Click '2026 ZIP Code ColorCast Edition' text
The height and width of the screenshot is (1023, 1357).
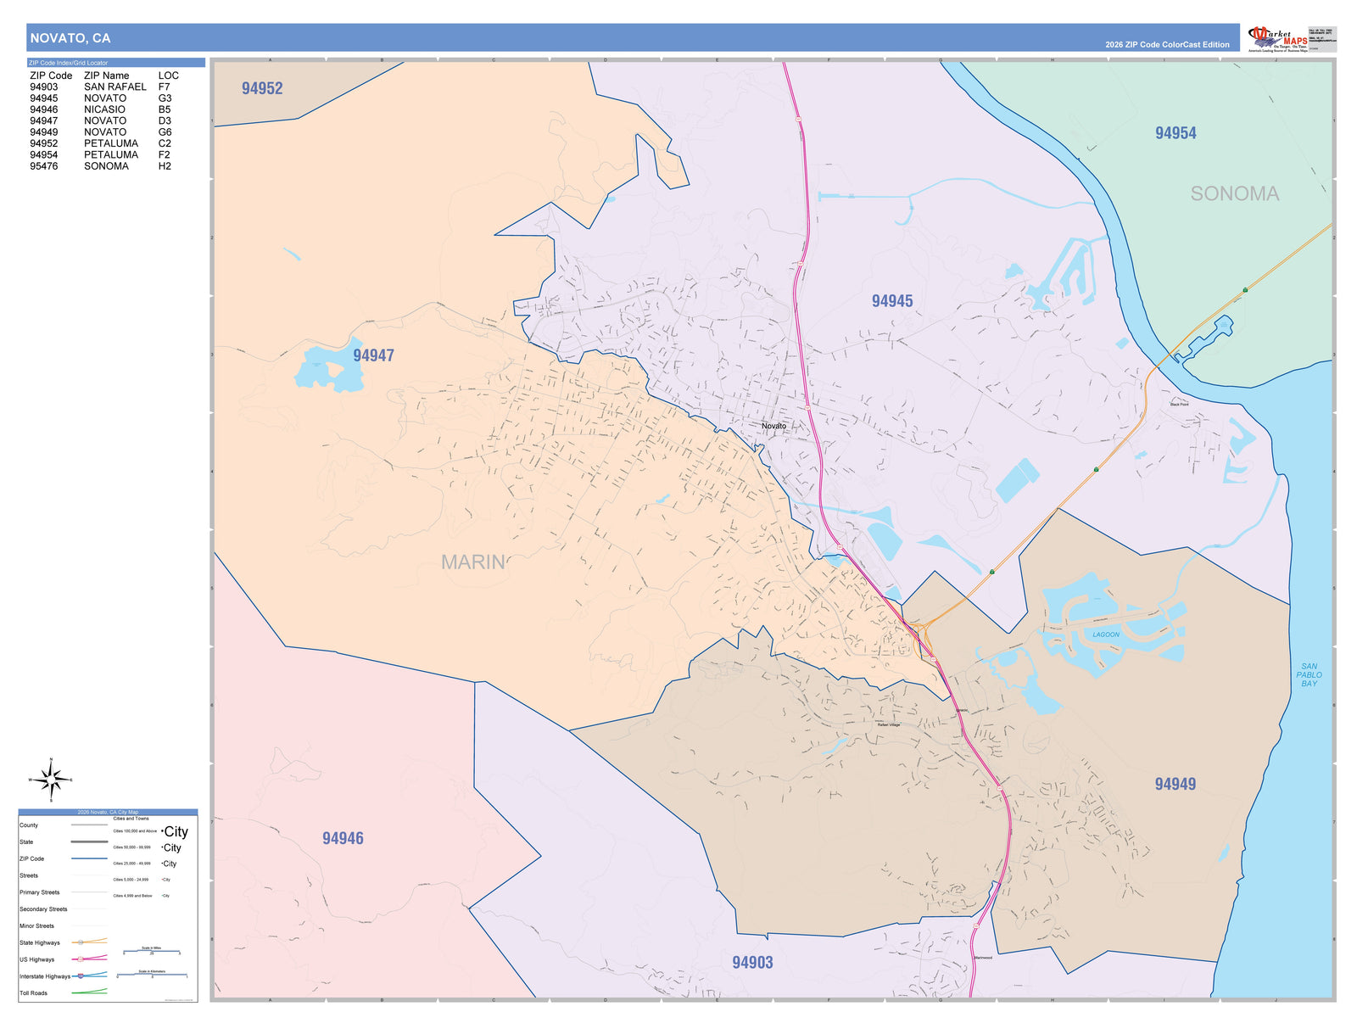pos(1167,45)
